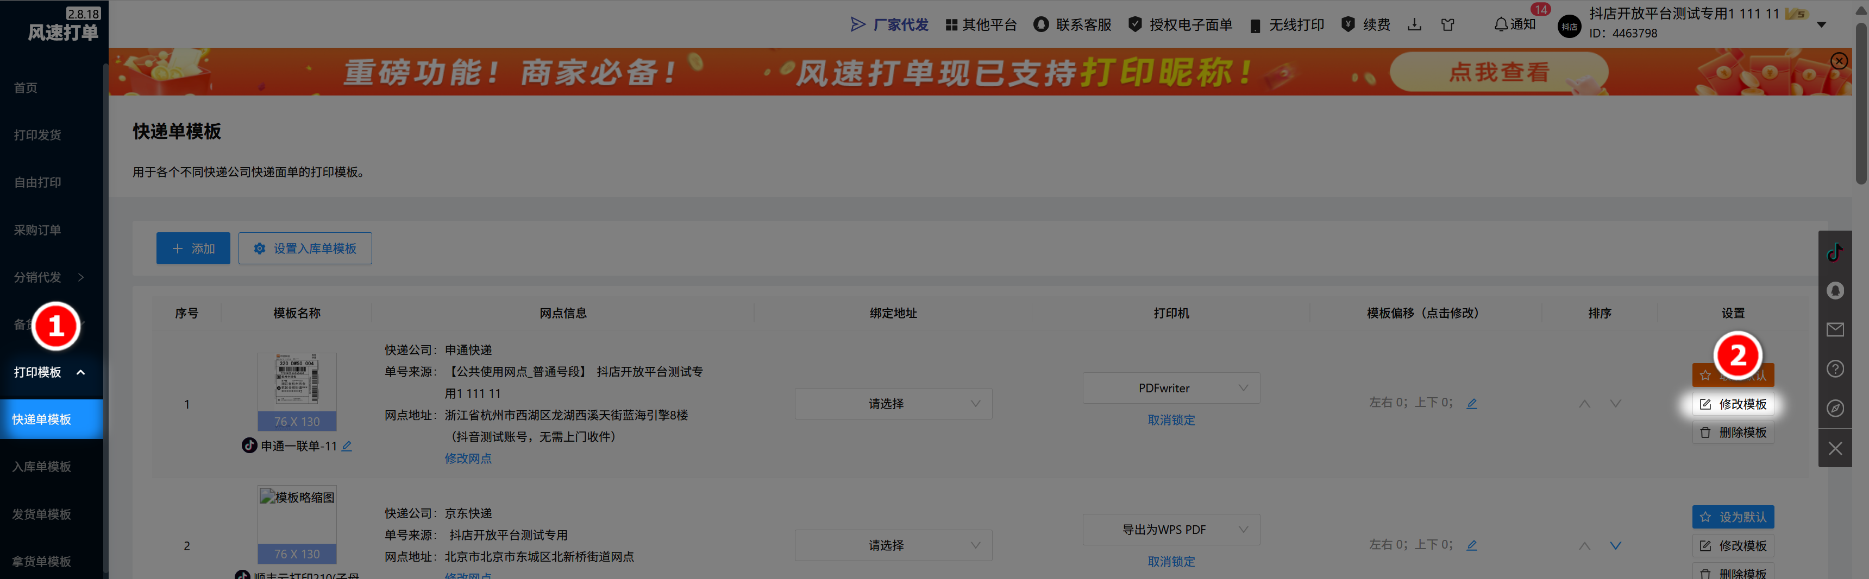Click 取消锁定 under PDFwriter
The image size is (1869, 579).
click(x=1171, y=419)
